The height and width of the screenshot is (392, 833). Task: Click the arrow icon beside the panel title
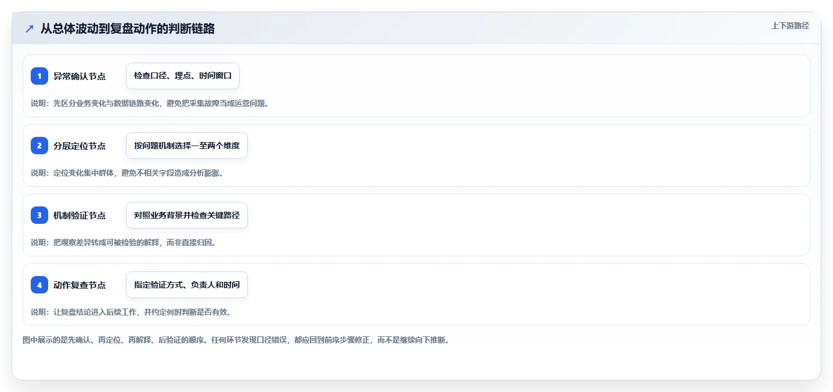click(x=30, y=28)
